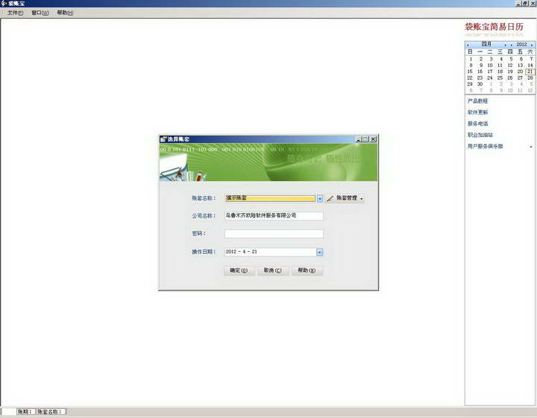This screenshot has width=537, height=418.
Task: Go to previous month in calendar
Action: coord(468,45)
